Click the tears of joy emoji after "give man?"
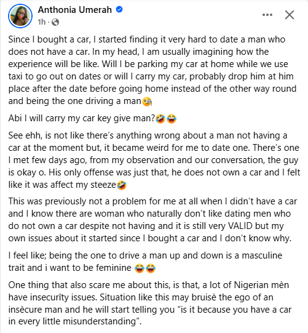This screenshot has height=333, width=308. click(x=172, y=119)
